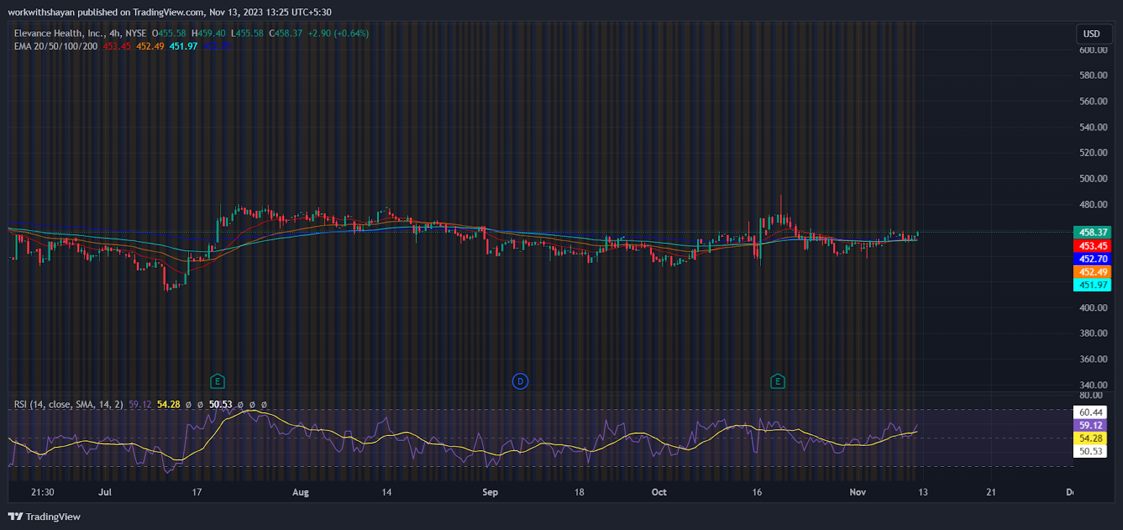Click the 340.00 price axis level
The width and height of the screenshot is (1123, 530).
pyautogui.click(x=1093, y=385)
